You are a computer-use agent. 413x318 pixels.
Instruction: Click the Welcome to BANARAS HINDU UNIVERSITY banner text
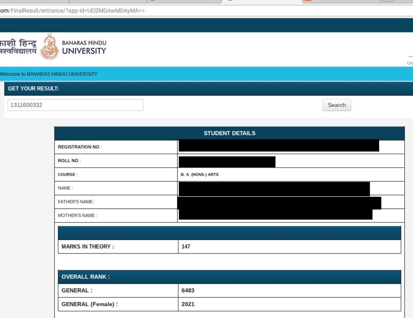click(49, 74)
